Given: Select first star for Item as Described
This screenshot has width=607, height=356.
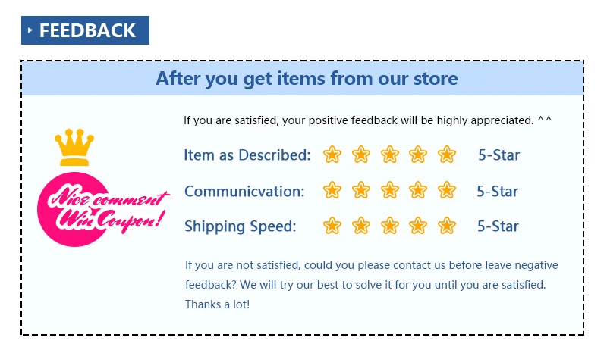Looking at the screenshot, I should [332, 155].
